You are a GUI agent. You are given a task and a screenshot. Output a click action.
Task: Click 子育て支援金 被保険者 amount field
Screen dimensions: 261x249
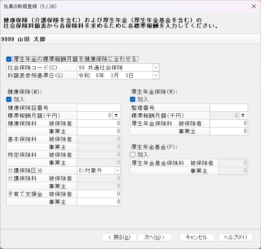point(99,194)
